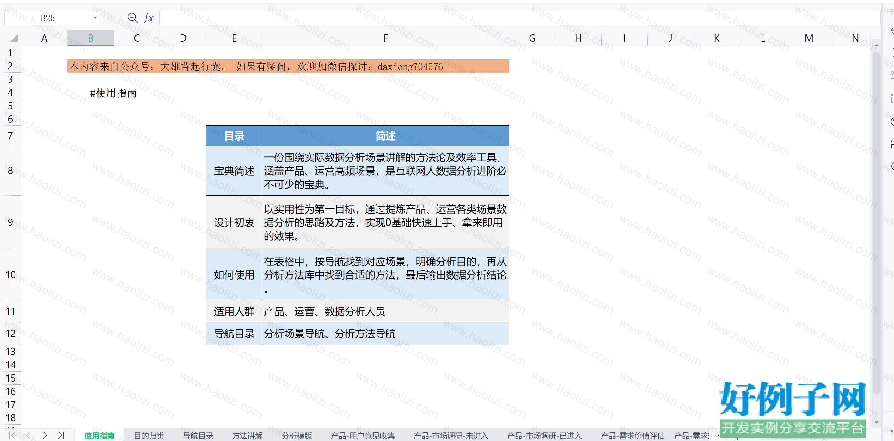Open the 导航目录 sheet tab
Viewport: 894px width, 441px height.
coord(198,435)
